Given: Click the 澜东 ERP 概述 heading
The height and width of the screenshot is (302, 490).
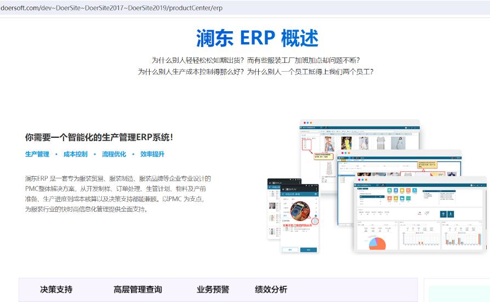Looking at the screenshot, I should click(257, 38).
